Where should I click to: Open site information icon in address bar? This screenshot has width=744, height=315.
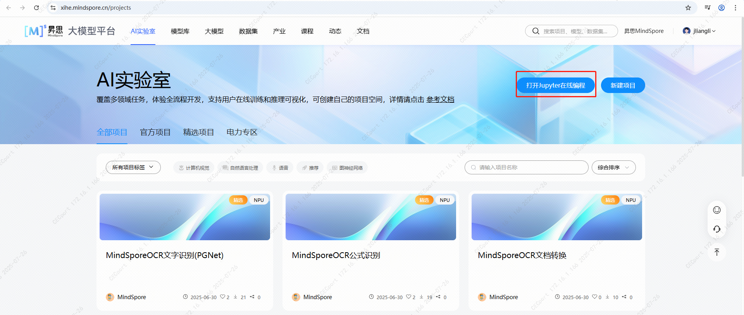point(53,8)
